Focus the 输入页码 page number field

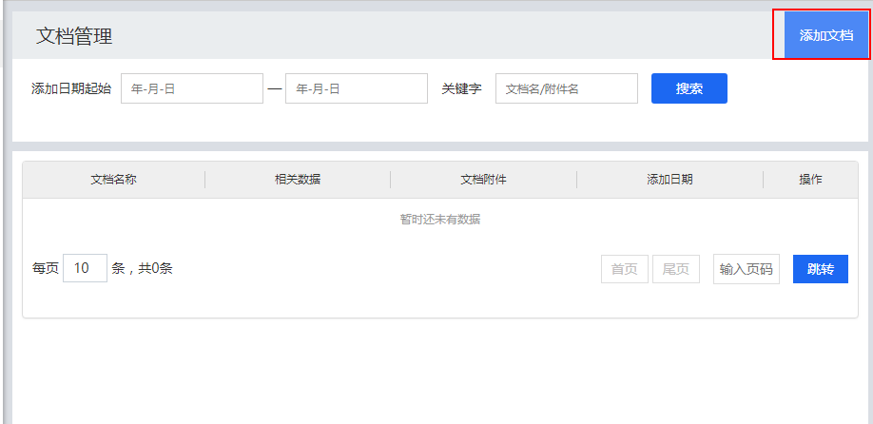[x=747, y=269]
